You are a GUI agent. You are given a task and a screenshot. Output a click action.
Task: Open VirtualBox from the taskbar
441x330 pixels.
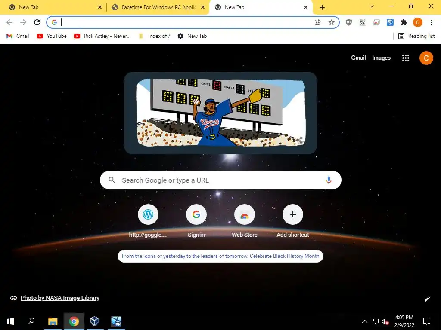coord(95,321)
